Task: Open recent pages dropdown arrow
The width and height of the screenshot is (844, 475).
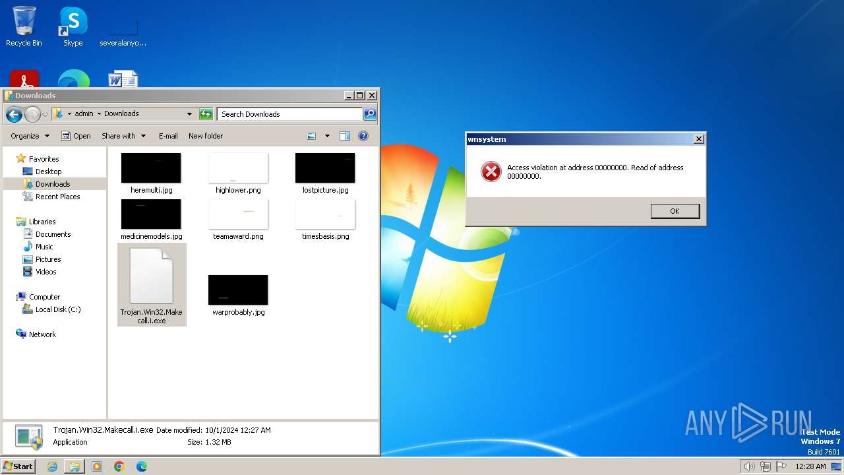Action: (x=45, y=115)
